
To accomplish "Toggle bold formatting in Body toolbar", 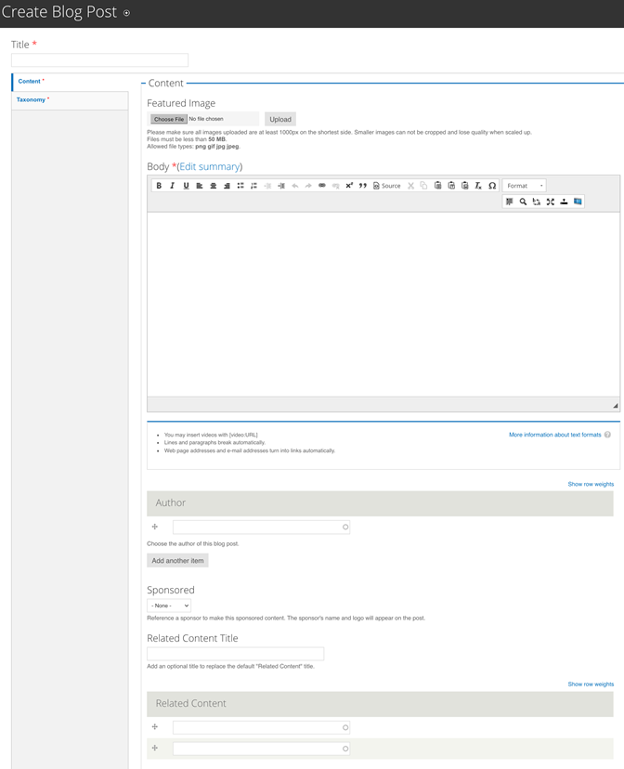I will (x=159, y=186).
